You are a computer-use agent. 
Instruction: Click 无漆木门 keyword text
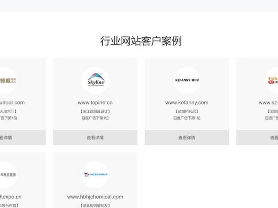pyautogui.click(x=8, y=111)
